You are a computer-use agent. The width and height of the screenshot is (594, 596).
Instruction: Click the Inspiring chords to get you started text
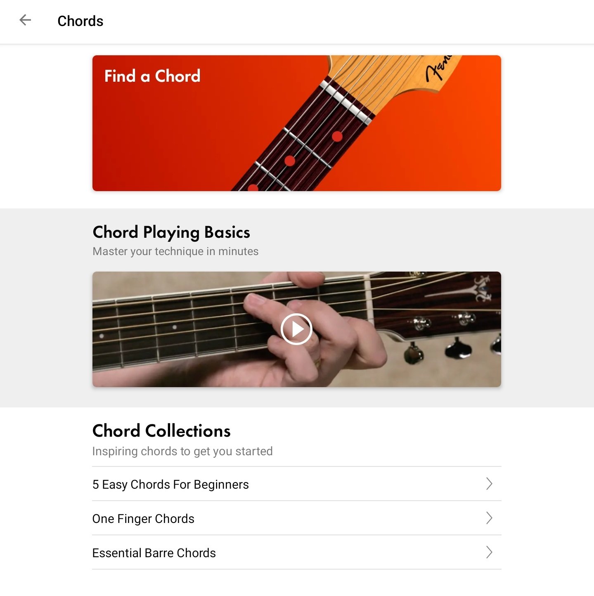[182, 451]
